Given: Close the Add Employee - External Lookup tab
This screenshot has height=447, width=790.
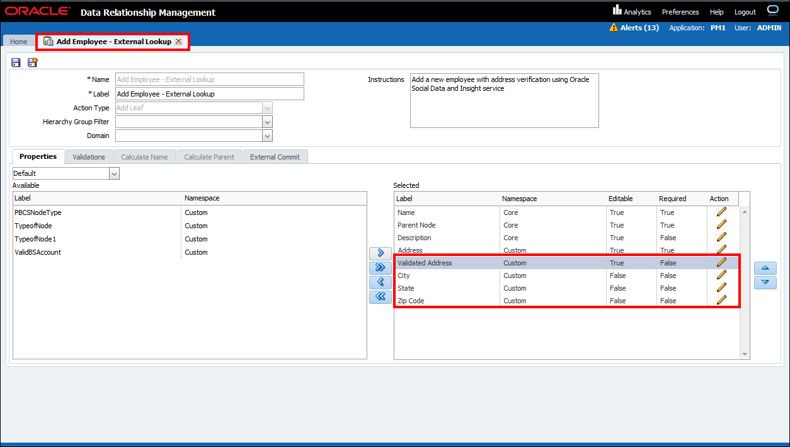Looking at the screenshot, I should click(179, 42).
